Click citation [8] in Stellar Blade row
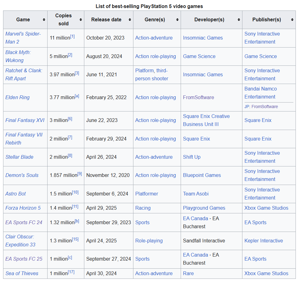 click(x=70, y=156)
